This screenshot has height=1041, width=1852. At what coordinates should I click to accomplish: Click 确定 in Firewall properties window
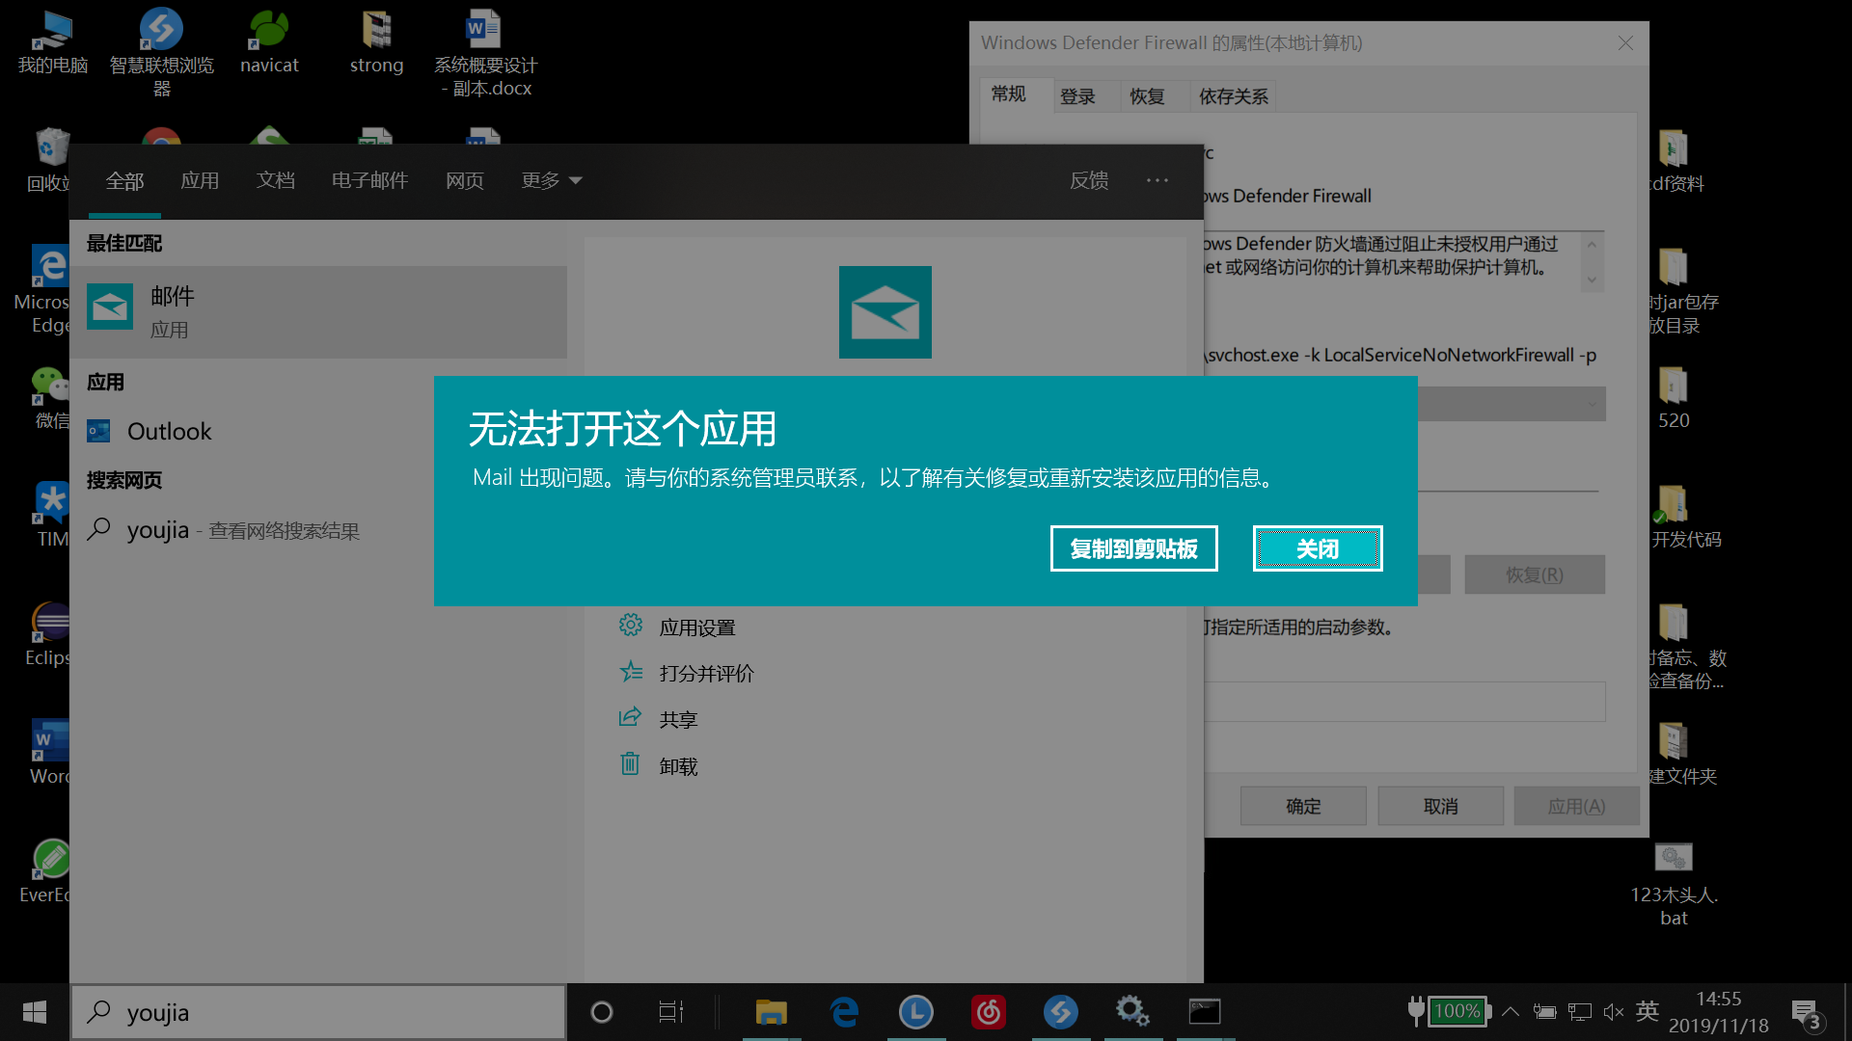pos(1303,806)
